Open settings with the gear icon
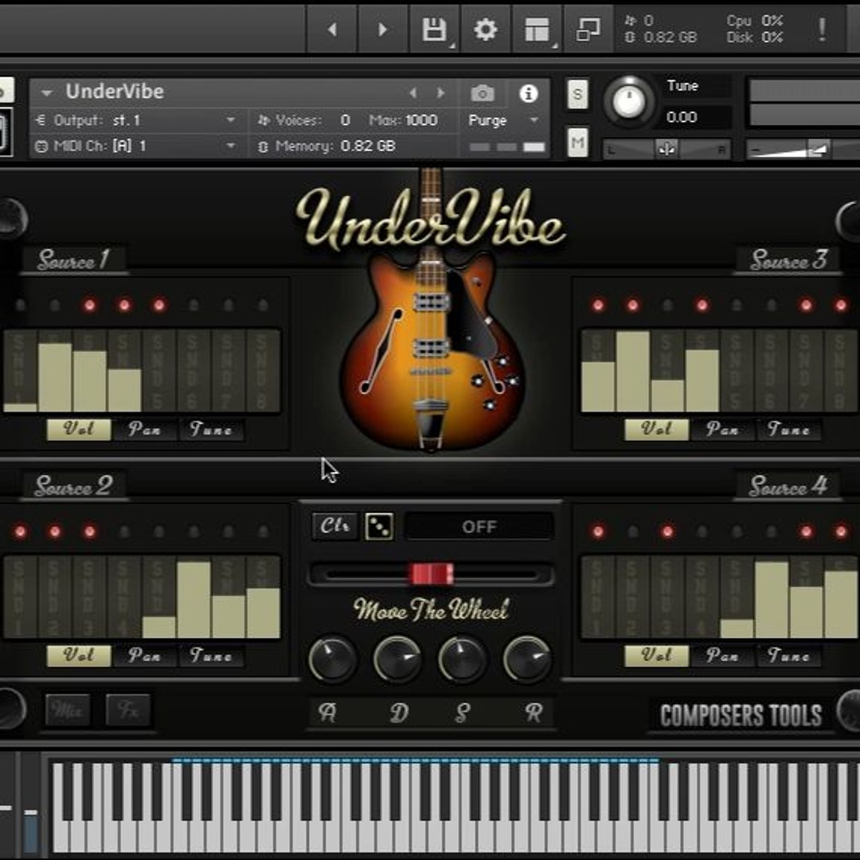860x860 pixels. pos(485,30)
